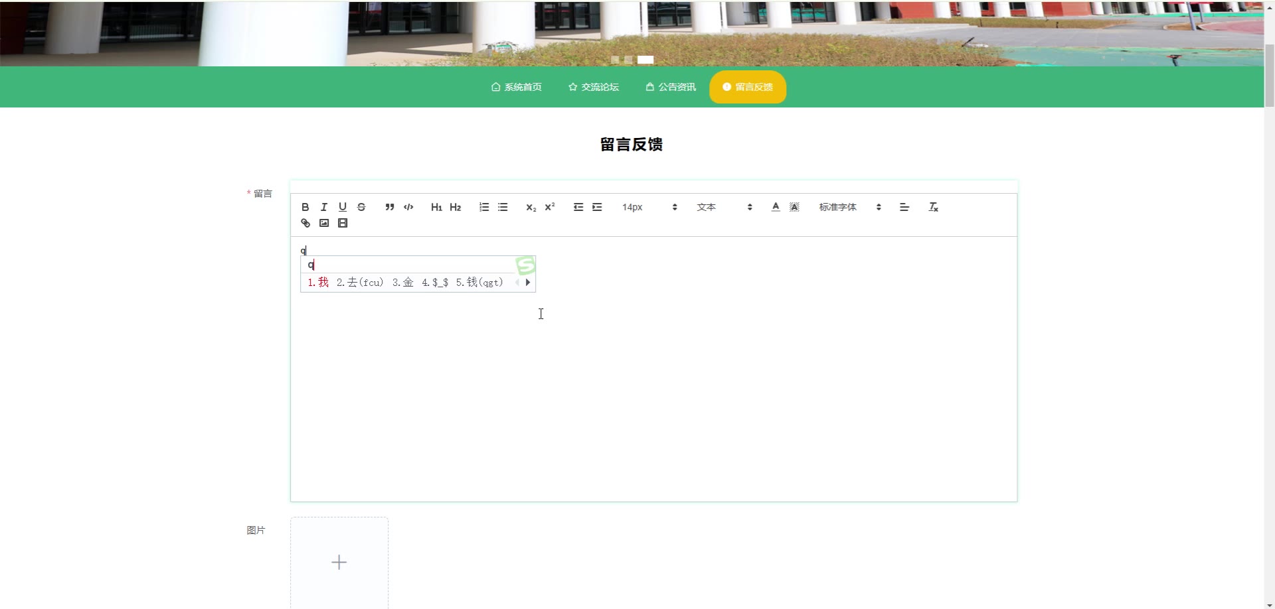Viewport: 1275px width, 609px height.
Task: Clear text formatting
Action: pos(933,207)
